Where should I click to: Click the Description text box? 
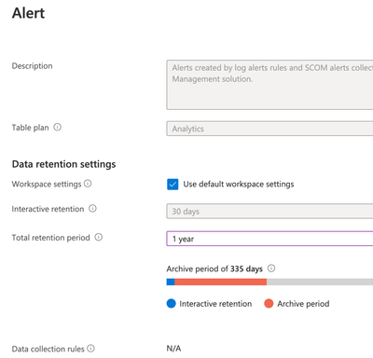(x=269, y=85)
